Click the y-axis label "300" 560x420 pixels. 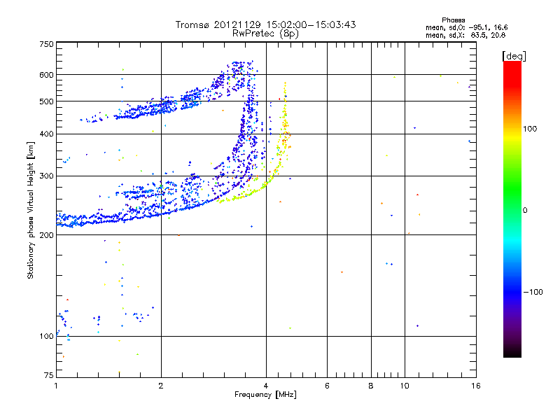(x=46, y=176)
